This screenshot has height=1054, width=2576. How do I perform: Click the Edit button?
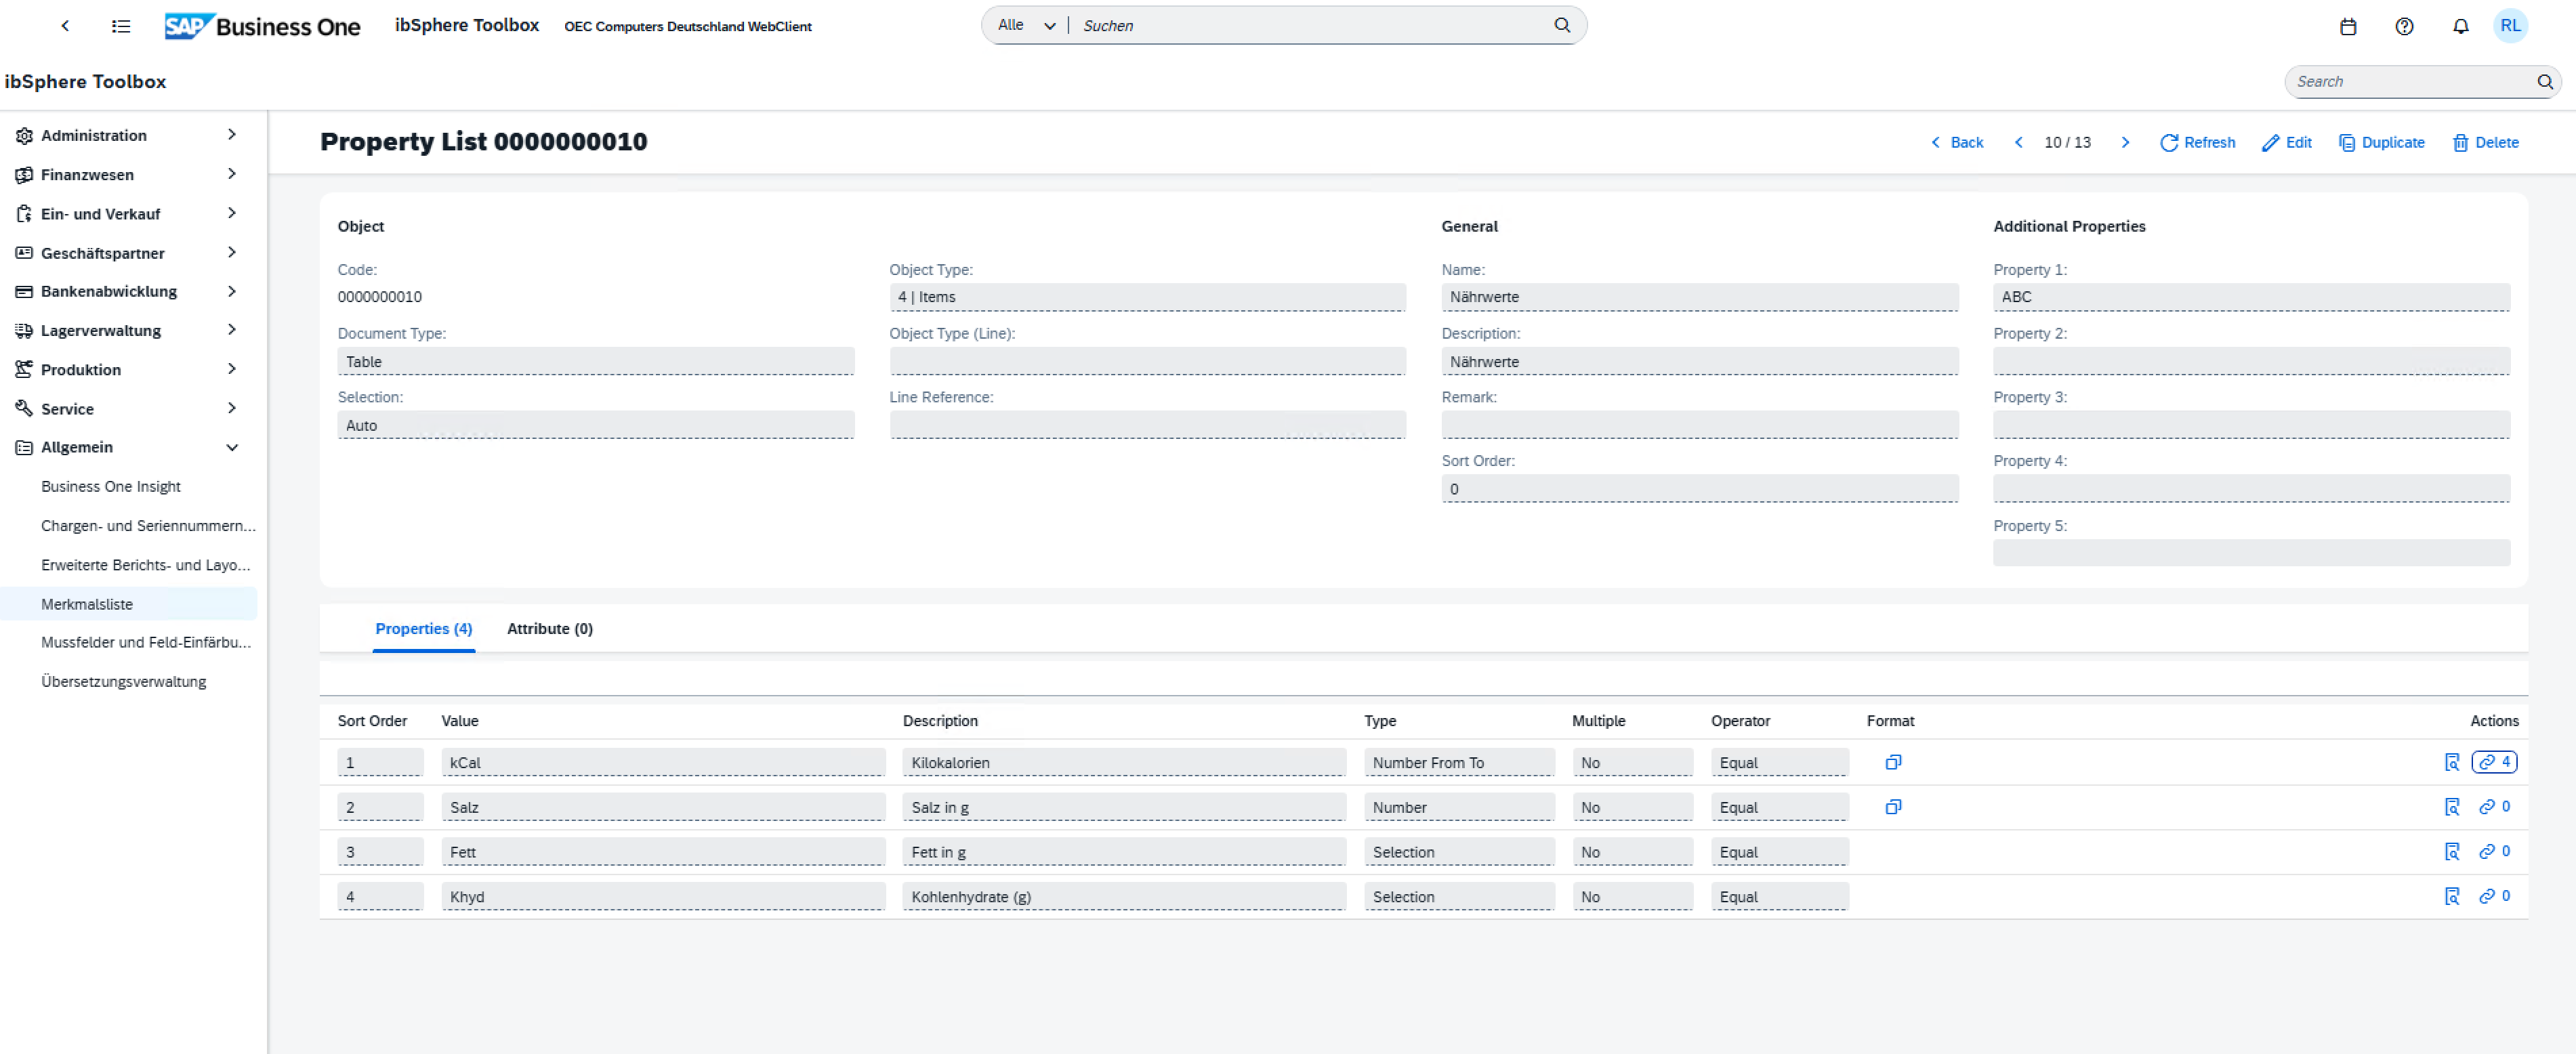2286,142
